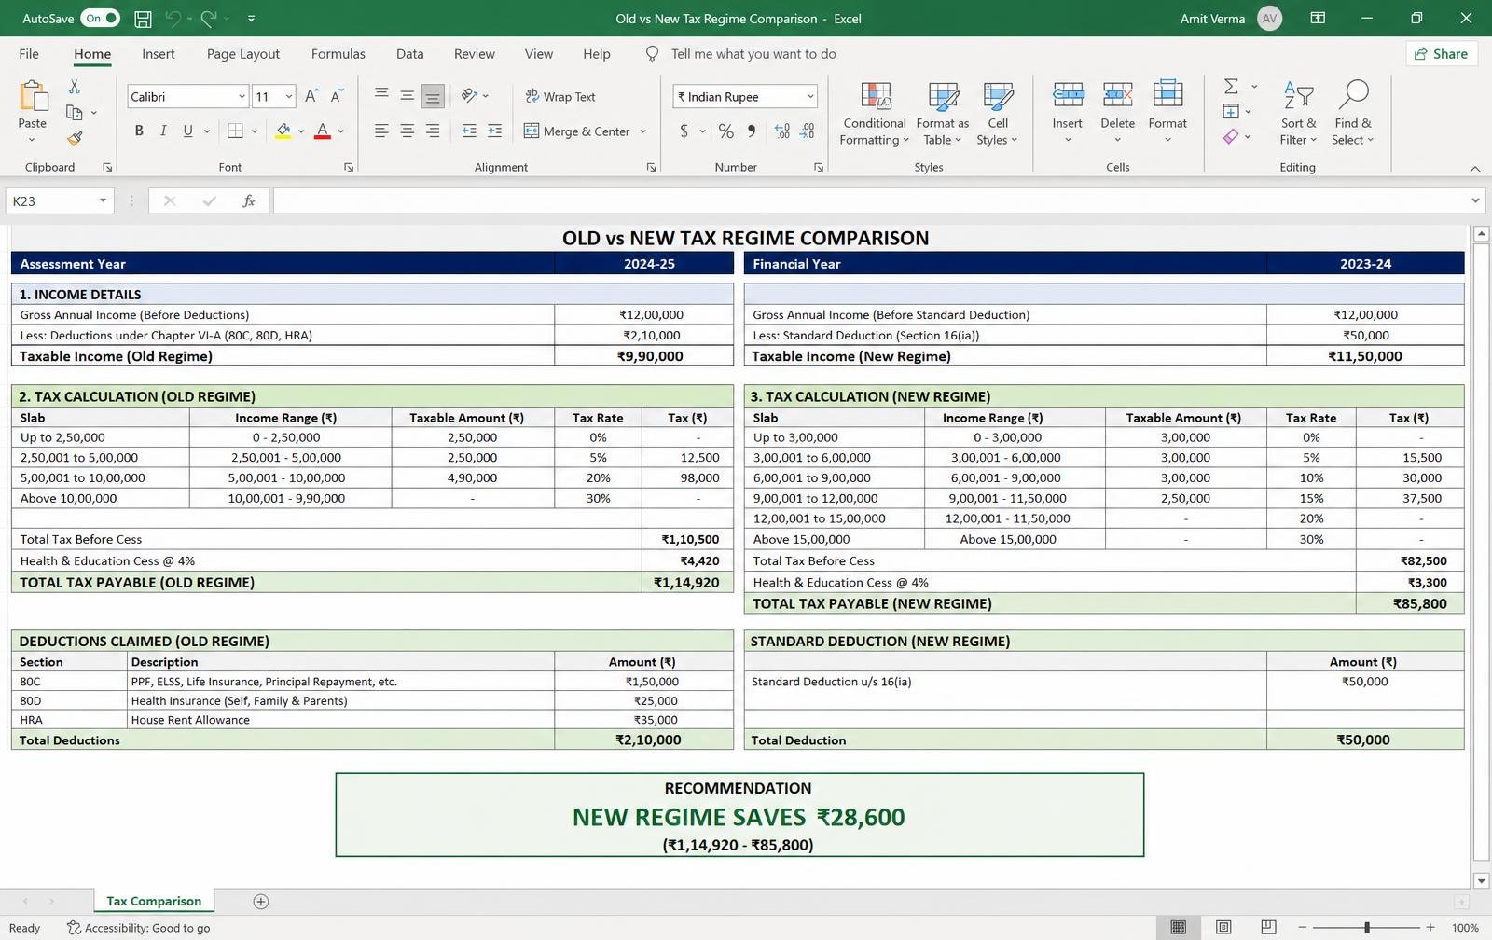Viewport: 1492px width, 940px height.
Task: Toggle Wrap Text on selected cells
Action: point(559,97)
